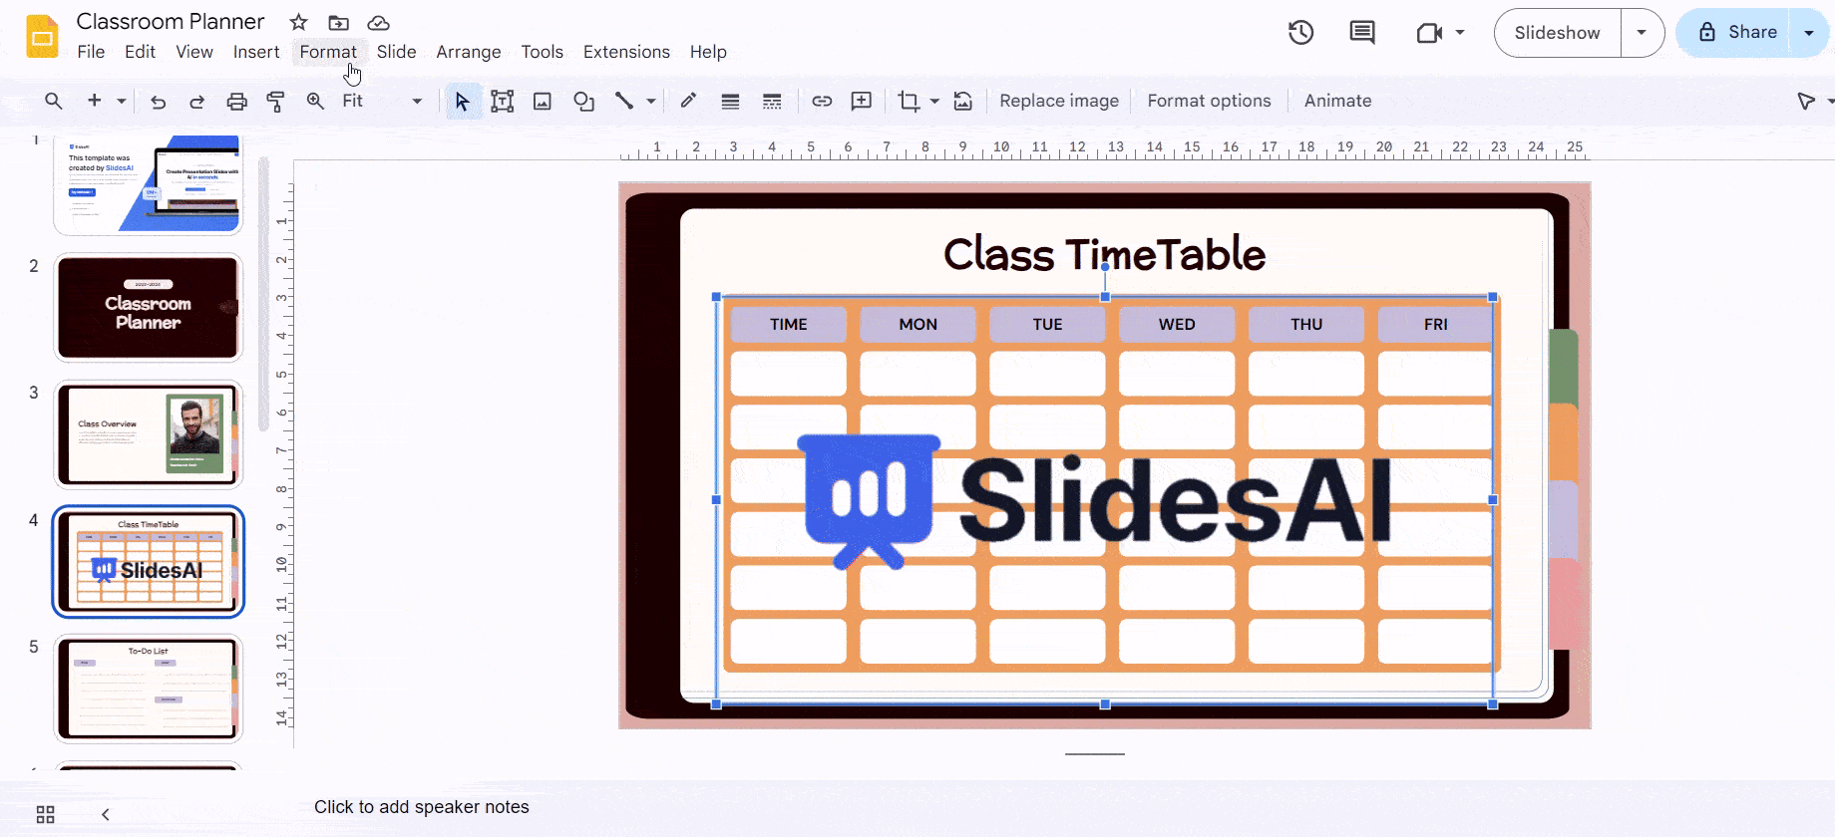Viewport: 1835px width, 837px height.
Task: Open version history clock icon
Action: tap(1300, 33)
